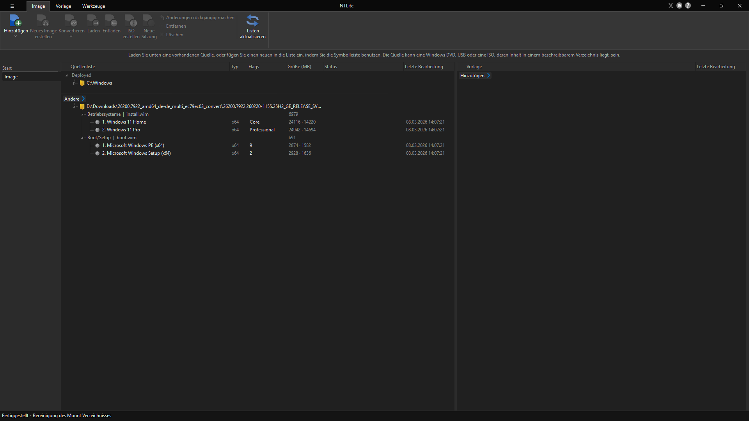
Task: Click the Neues Image erstellen icon
Action: point(43,21)
